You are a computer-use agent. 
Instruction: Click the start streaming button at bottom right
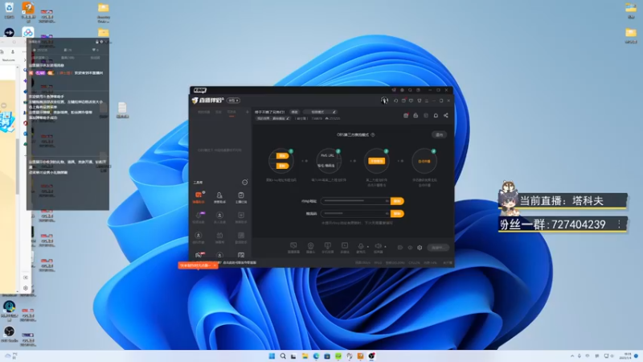coord(437,248)
